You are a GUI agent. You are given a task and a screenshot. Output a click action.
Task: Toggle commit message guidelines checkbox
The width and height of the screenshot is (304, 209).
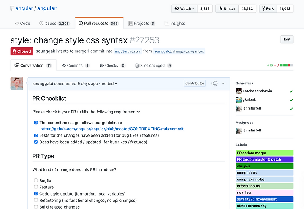click(x=36, y=123)
